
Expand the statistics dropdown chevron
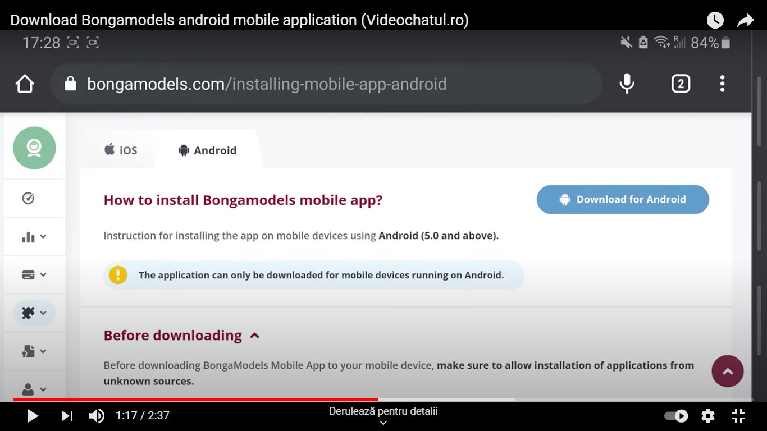point(43,236)
